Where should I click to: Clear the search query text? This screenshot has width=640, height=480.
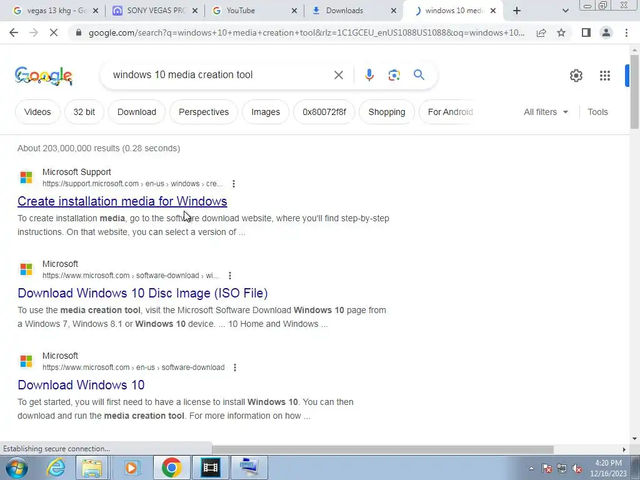[338, 75]
